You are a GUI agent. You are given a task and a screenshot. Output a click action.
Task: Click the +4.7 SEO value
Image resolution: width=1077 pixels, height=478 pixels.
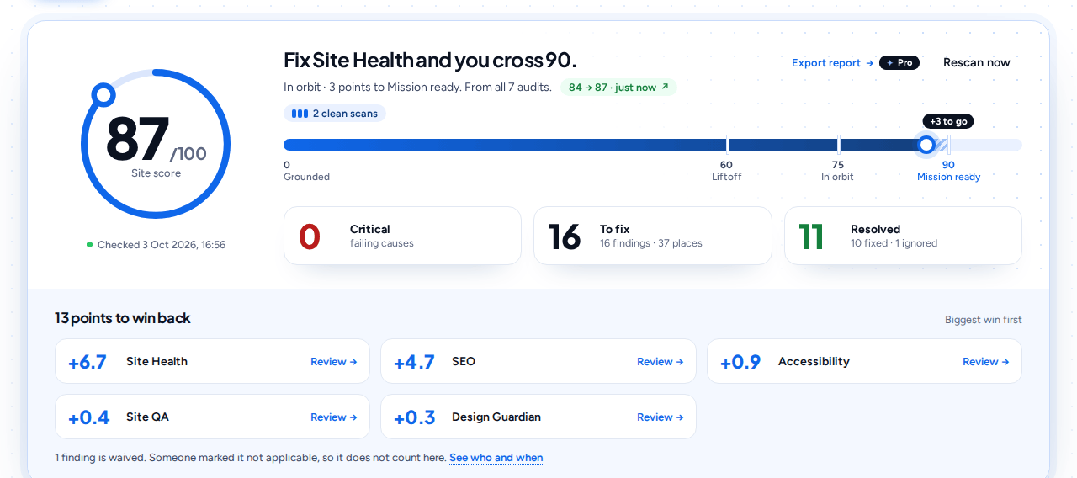pyautogui.click(x=414, y=362)
